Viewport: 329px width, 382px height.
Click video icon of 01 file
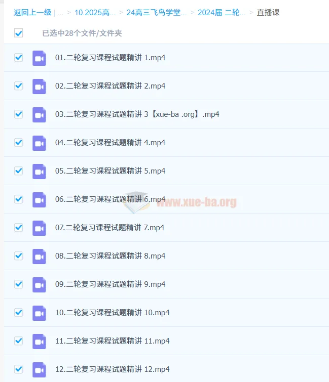39,58
